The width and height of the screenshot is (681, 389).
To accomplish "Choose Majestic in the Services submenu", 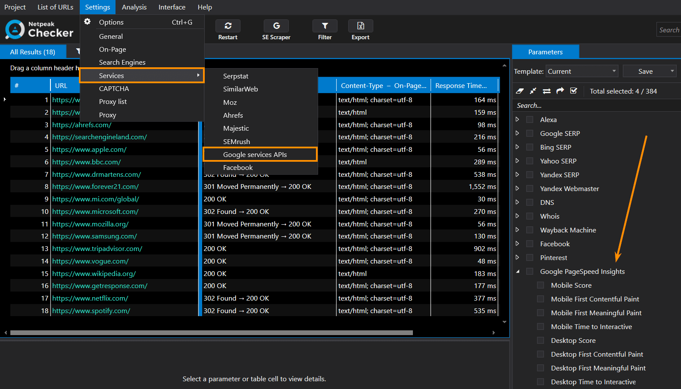I will point(260,128).
